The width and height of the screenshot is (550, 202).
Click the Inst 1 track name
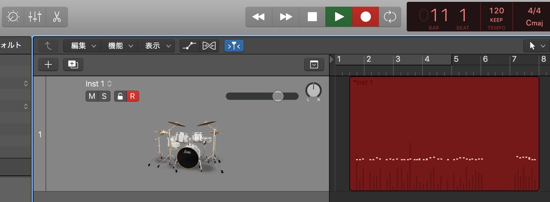pyautogui.click(x=95, y=84)
